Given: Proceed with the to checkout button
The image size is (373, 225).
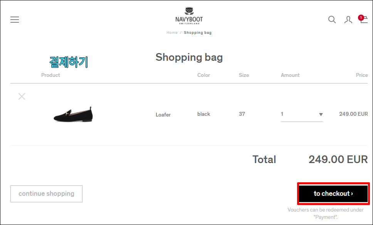Looking at the screenshot, I should (x=333, y=194).
